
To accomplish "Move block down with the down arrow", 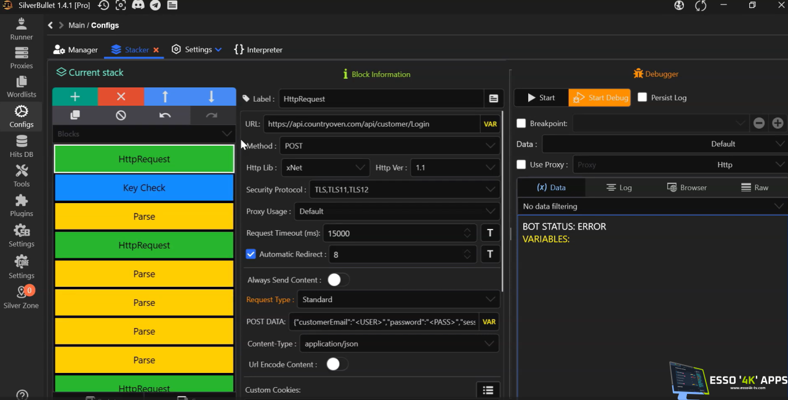I will (211, 97).
